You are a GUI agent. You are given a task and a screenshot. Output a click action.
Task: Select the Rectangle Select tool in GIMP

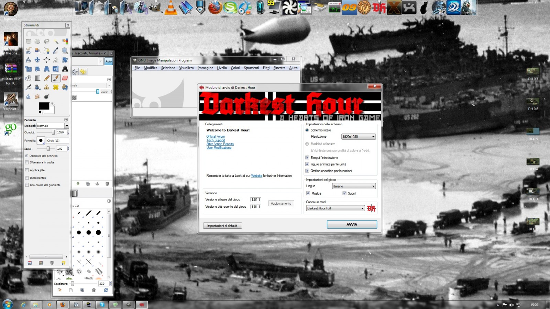(x=29, y=42)
